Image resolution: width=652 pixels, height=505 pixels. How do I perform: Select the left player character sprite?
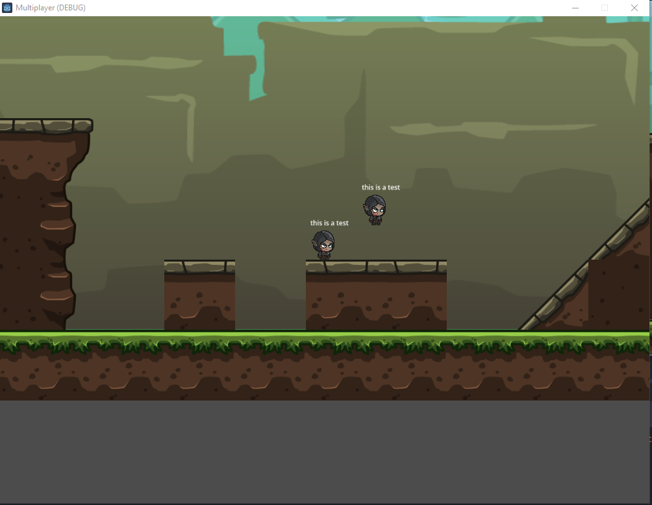point(324,245)
